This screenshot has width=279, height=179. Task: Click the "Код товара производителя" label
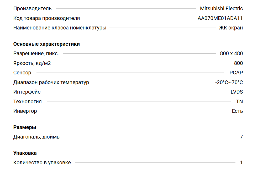46,18
